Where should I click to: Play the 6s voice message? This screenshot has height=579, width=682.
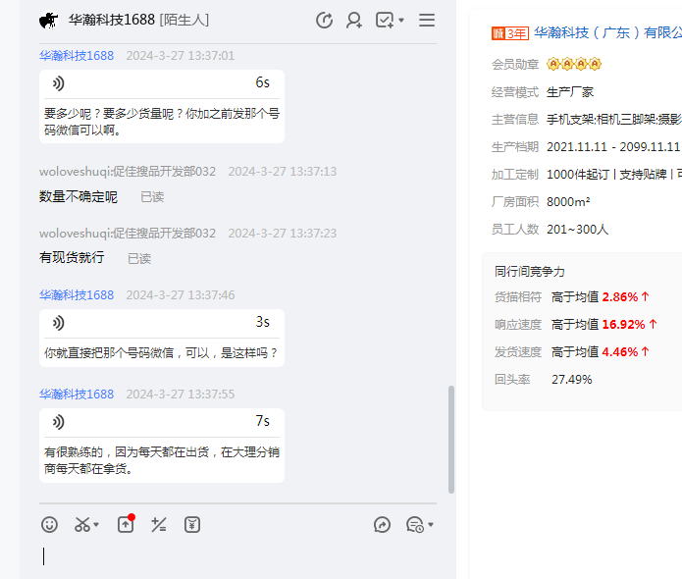tap(59, 83)
